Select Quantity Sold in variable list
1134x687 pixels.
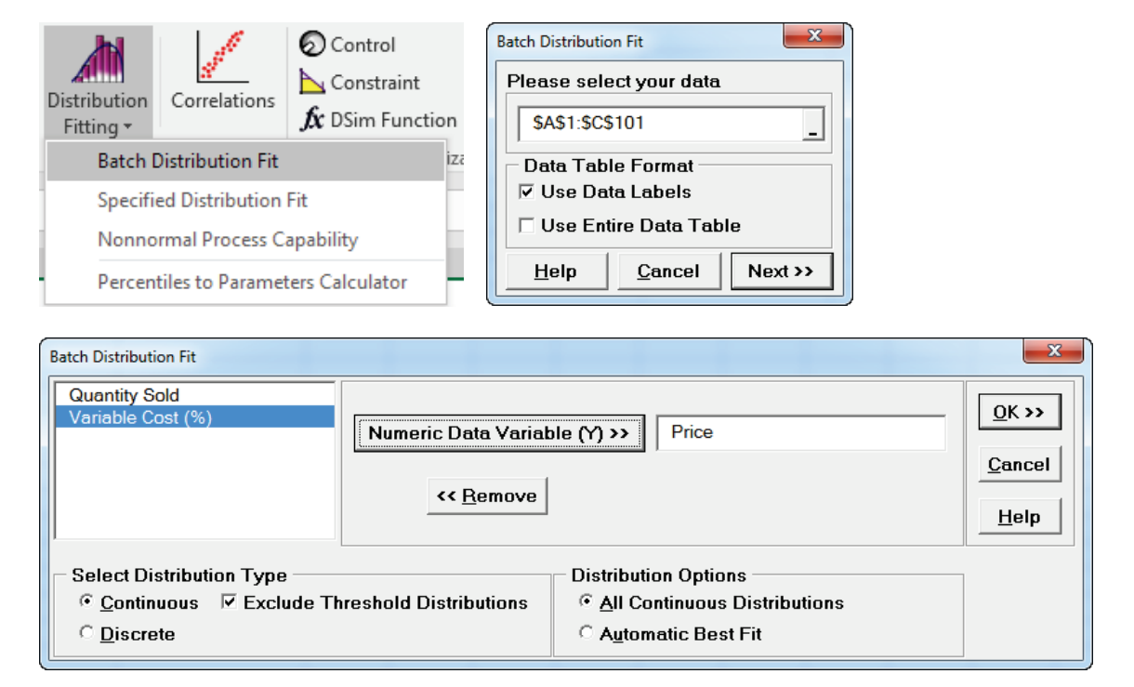coord(124,395)
